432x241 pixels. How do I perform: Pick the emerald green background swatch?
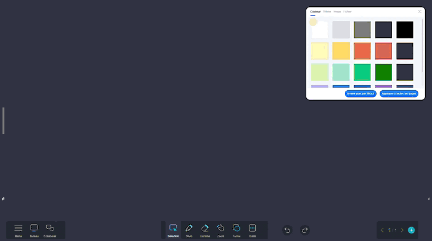point(362,72)
